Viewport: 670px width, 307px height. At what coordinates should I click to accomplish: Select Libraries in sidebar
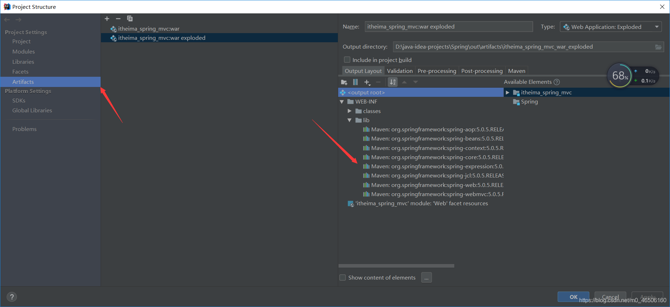click(23, 62)
